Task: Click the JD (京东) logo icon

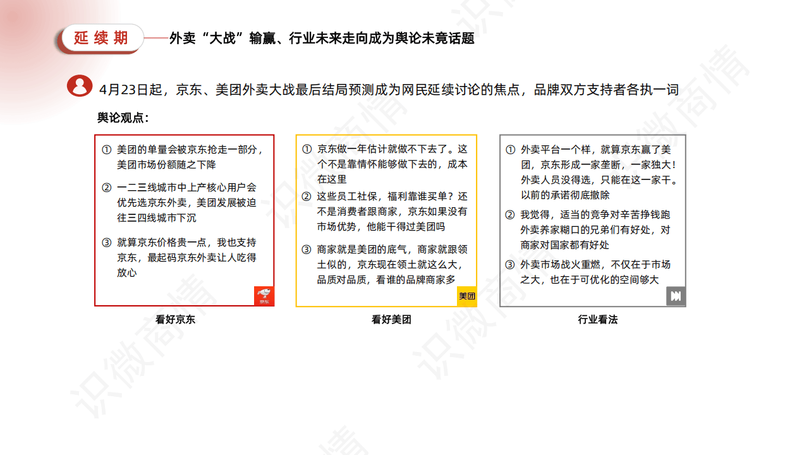Action: tap(264, 296)
